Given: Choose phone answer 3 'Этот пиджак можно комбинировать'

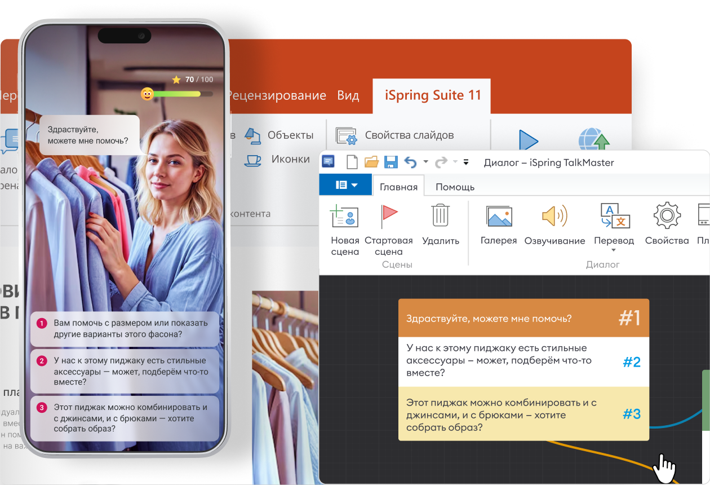Looking at the screenshot, I should 125,418.
